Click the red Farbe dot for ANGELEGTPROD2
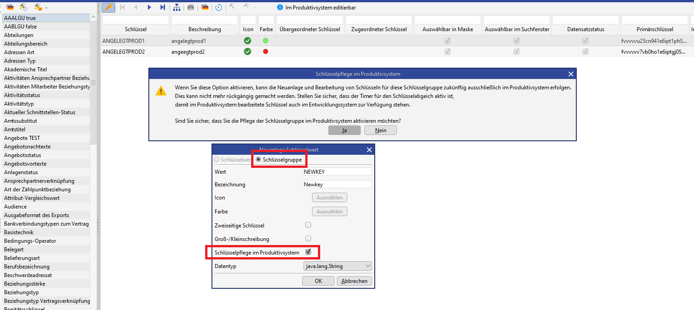The width and height of the screenshot is (694, 310). [x=266, y=51]
